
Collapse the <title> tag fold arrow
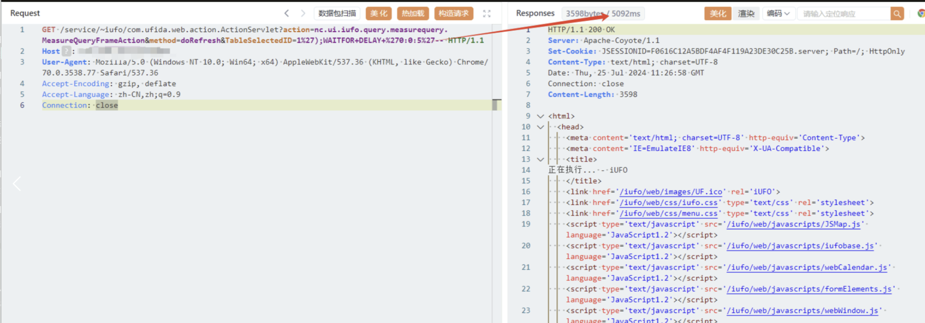coord(541,159)
